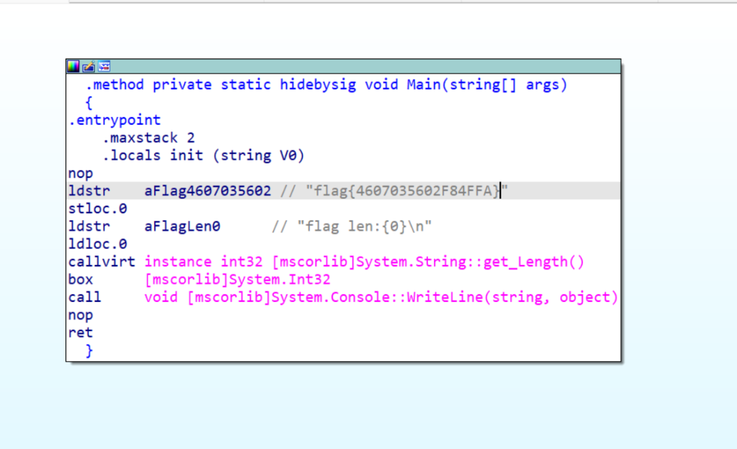Select the stloc.0 instruction

(98, 208)
